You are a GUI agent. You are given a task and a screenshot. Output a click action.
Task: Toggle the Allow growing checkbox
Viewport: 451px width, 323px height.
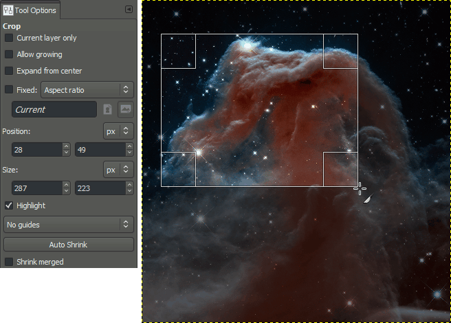(9, 54)
